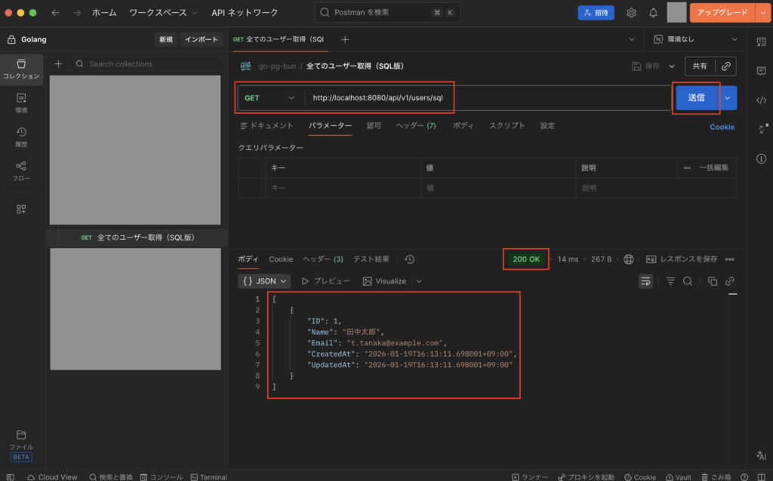Toggle the empty query parameter row checkbox
This screenshot has height=481, width=773.
253,188
